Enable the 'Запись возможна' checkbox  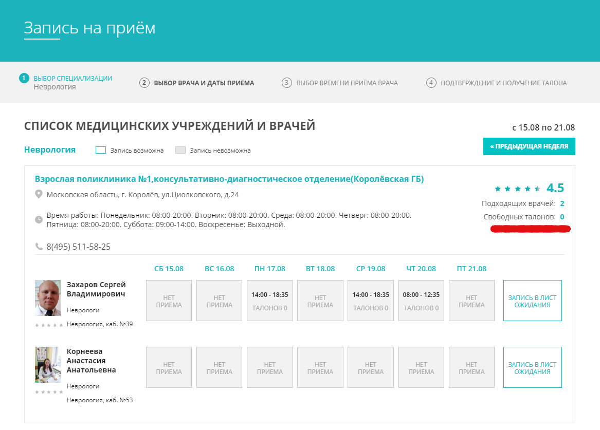(x=101, y=149)
